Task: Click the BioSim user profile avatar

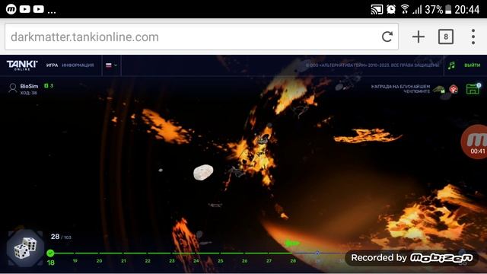Action: (x=13, y=88)
